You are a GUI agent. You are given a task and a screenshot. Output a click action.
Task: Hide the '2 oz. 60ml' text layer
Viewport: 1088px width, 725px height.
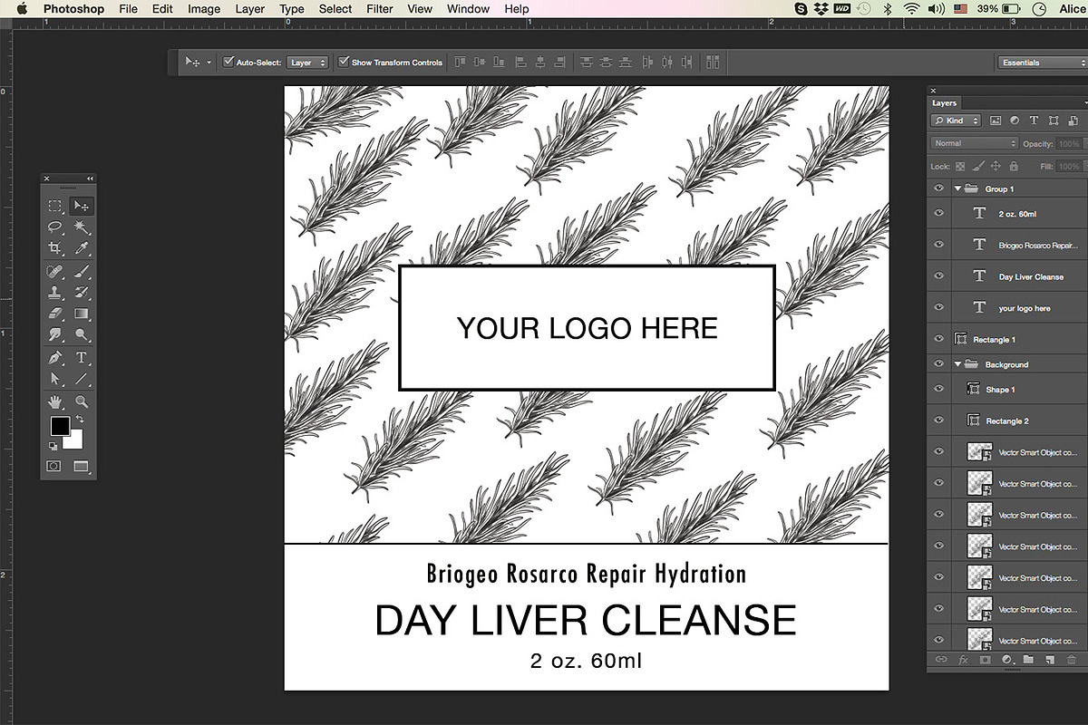pyautogui.click(x=938, y=214)
